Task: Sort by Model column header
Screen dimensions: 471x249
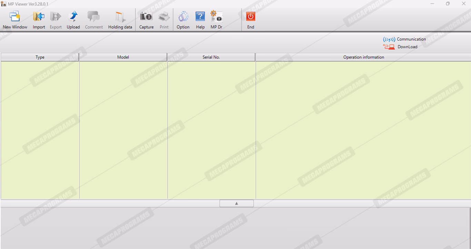Action: 123,57
